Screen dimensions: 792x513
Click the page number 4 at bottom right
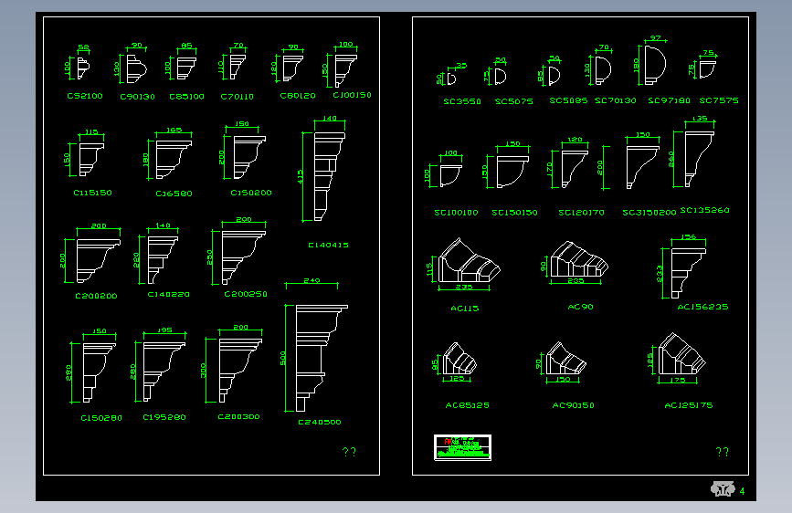pos(742,491)
